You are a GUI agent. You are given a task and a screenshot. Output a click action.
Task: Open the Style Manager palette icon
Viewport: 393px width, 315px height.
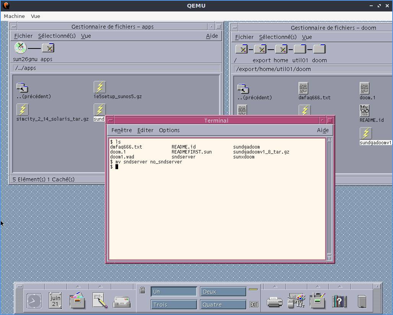pyautogui.click(x=296, y=300)
